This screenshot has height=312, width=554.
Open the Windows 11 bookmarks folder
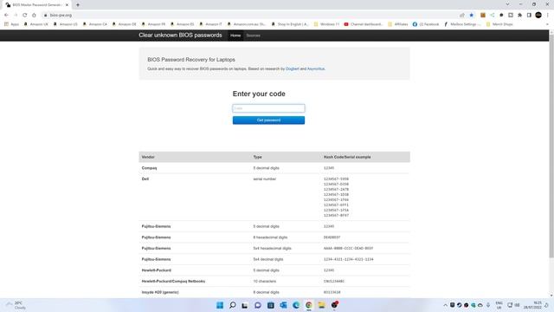[x=327, y=24]
